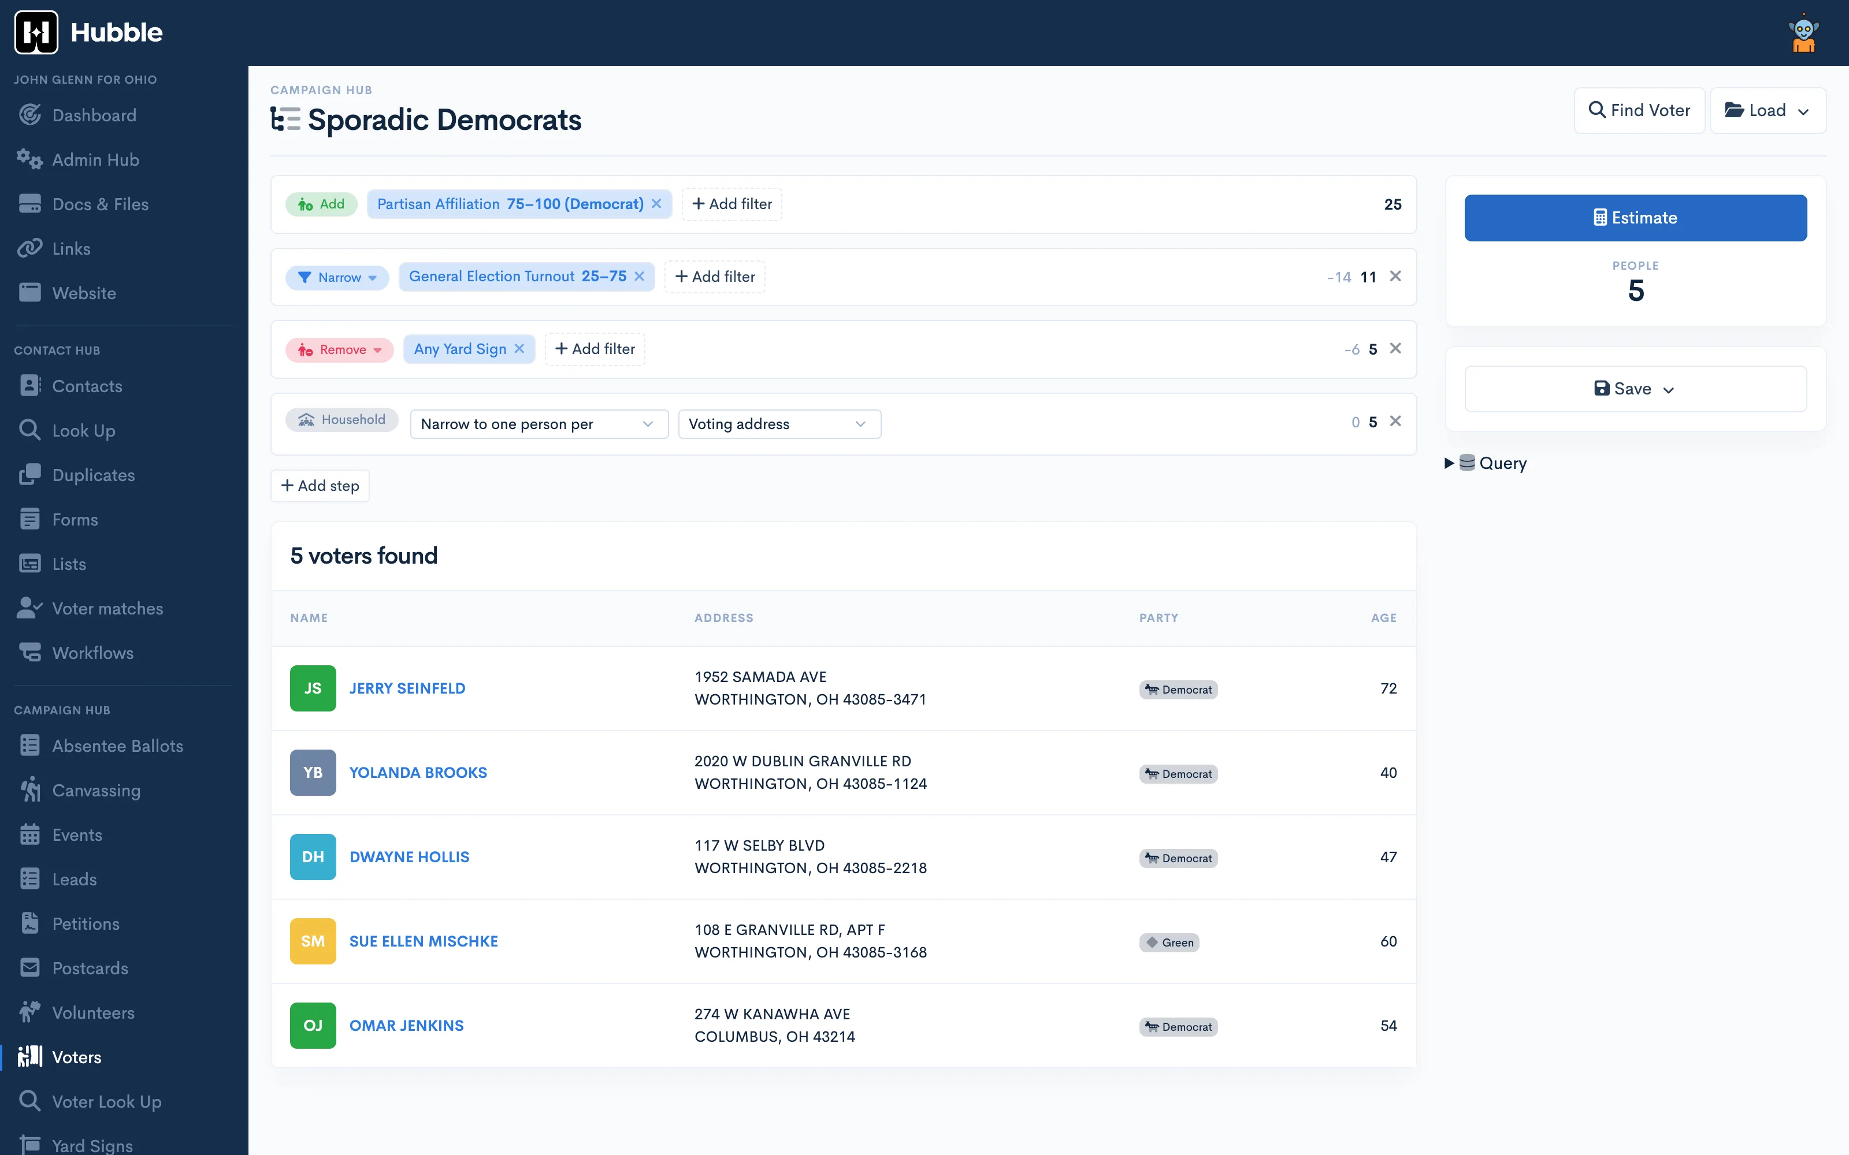This screenshot has height=1155, width=1849.
Task: Click the Duplicates sidebar icon
Action: (30, 474)
